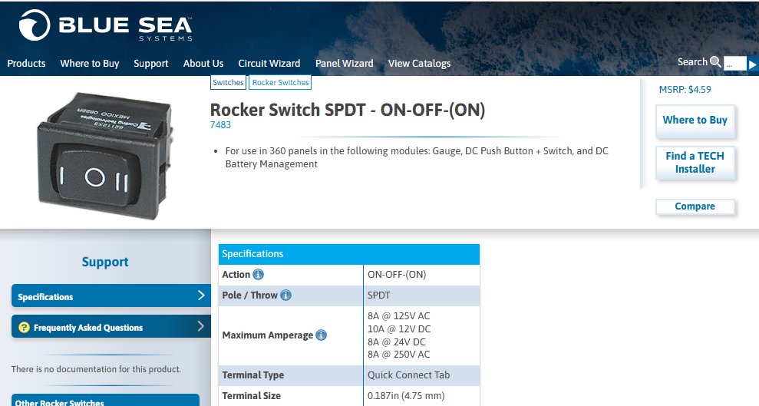Click the rocker switch product image
Image resolution: width=759 pixels, height=406 pixels.
[104, 155]
